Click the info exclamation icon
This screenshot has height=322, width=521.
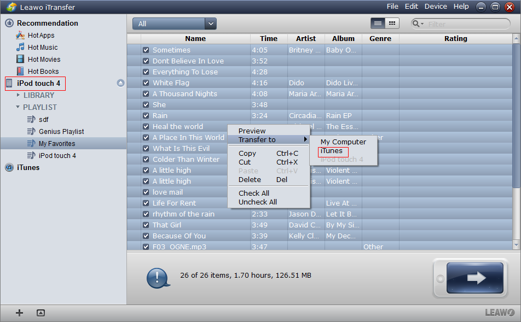(158, 278)
